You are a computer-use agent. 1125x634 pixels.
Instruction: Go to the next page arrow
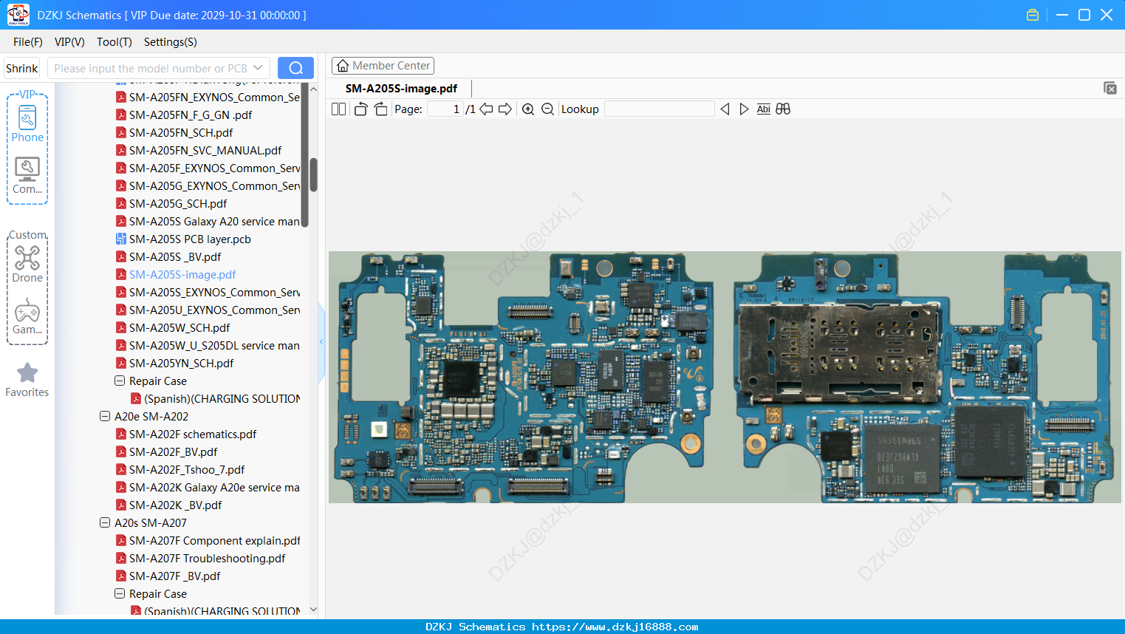point(505,109)
